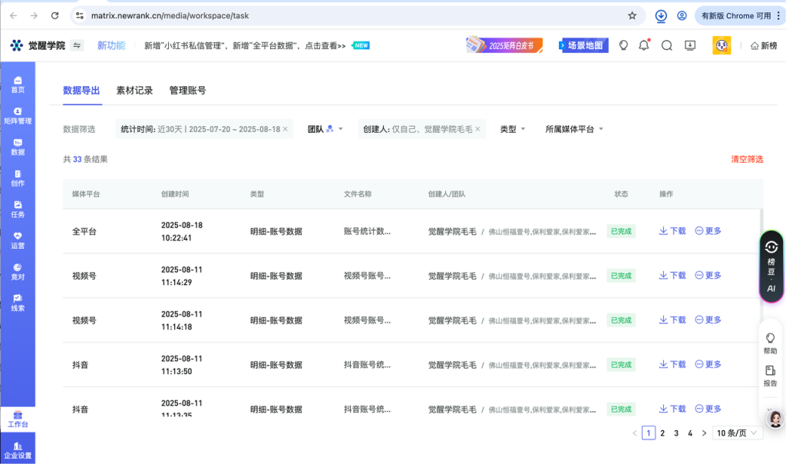Open the 场景地图 button
Viewport: 786px width, 464px height.
(583, 45)
